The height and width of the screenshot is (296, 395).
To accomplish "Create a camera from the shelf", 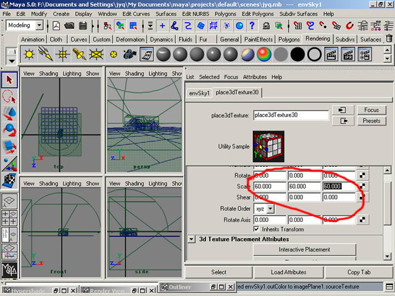I will click(x=130, y=54).
